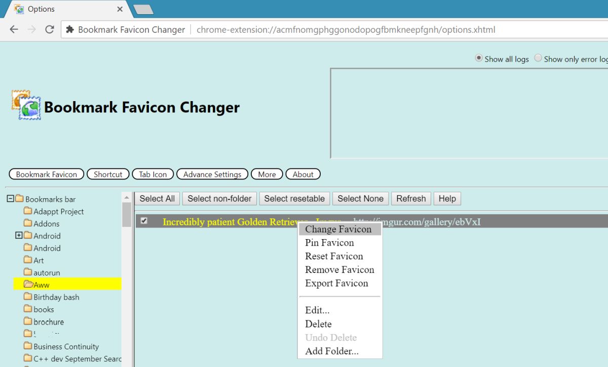The height and width of the screenshot is (367, 608).
Task: Click the books folder icon
Action: [28, 309]
